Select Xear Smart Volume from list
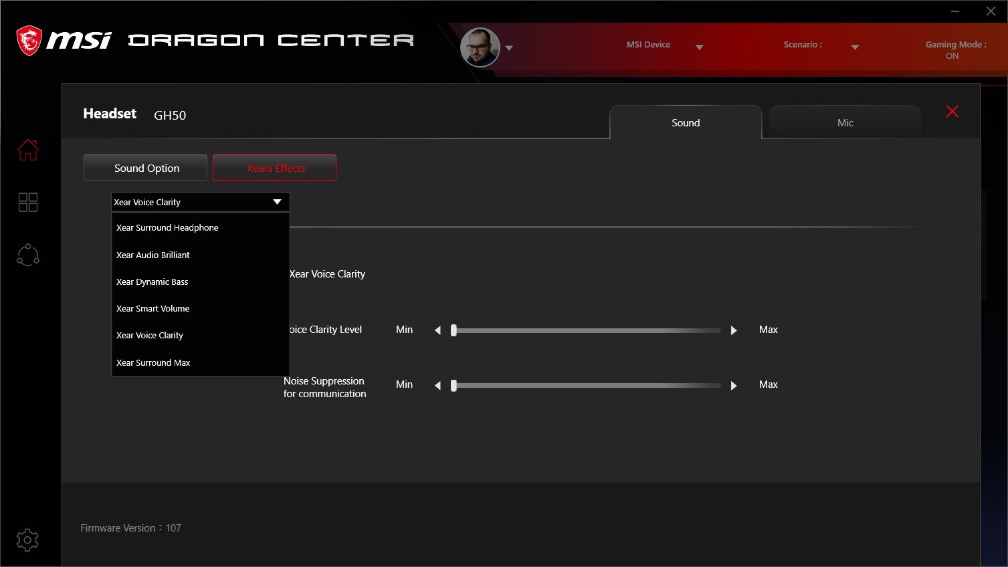Image resolution: width=1008 pixels, height=567 pixels. tap(200, 308)
